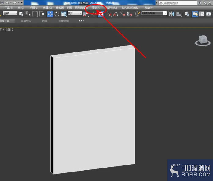Click the ribbon minimize toggle button
Screen dimensions: 213x181
pyautogui.click(x=81, y=21)
